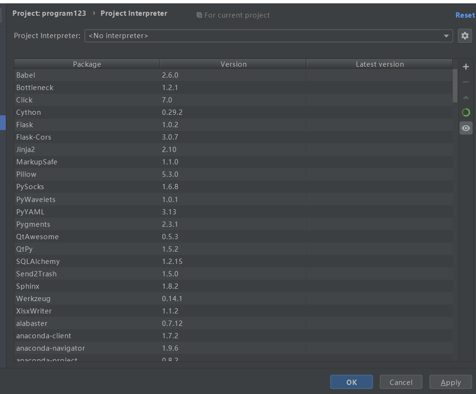Upgrade package with the up arrow icon
This screenshot has width=476, height=394.
click(466, 98)
